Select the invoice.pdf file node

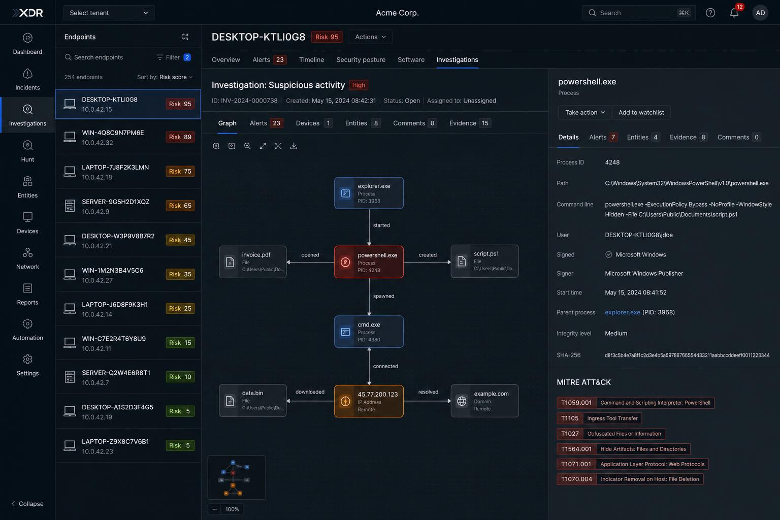[253, 262]
